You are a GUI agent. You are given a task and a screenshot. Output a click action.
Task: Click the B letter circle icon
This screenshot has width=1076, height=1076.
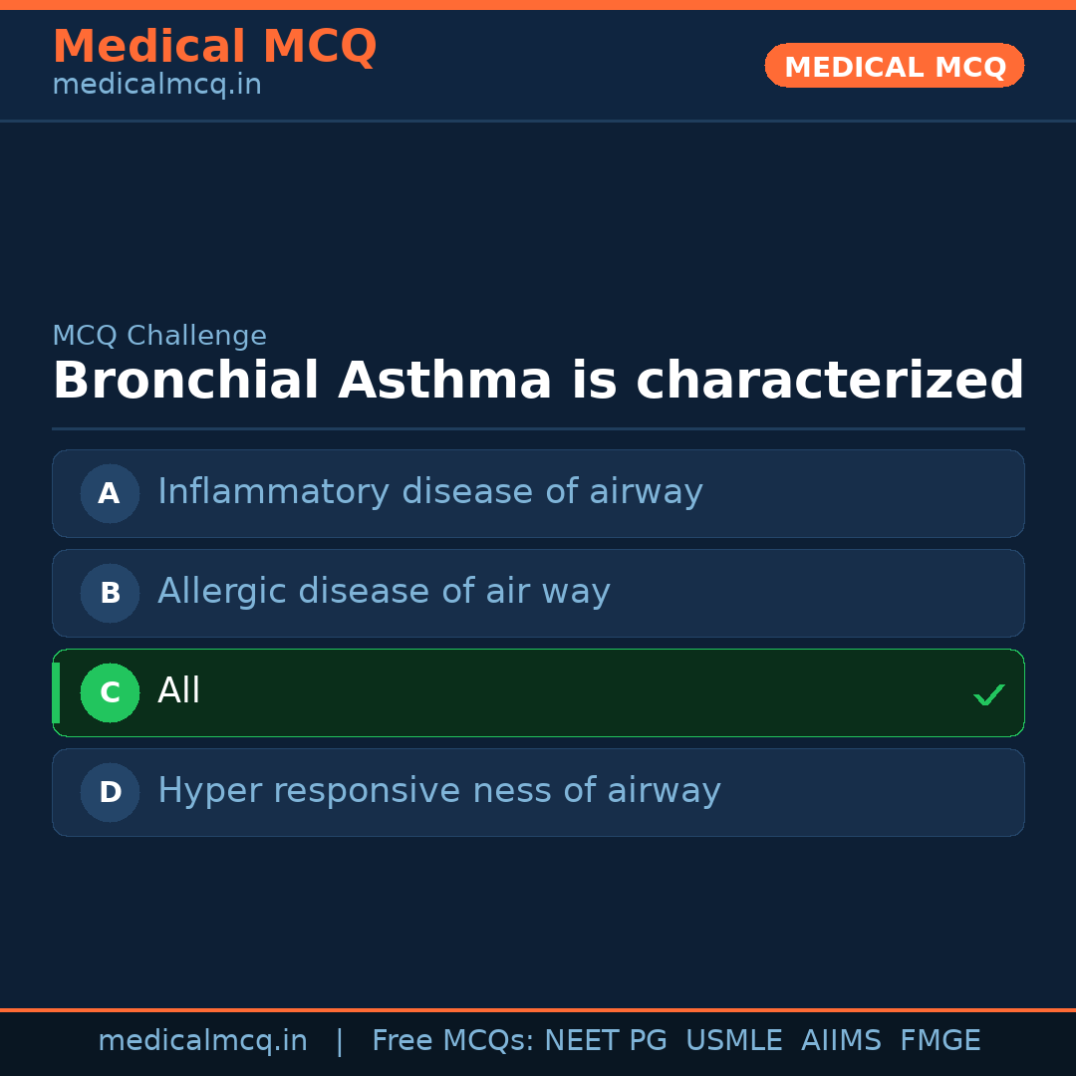pyautogui.click(x=110, y=593)
